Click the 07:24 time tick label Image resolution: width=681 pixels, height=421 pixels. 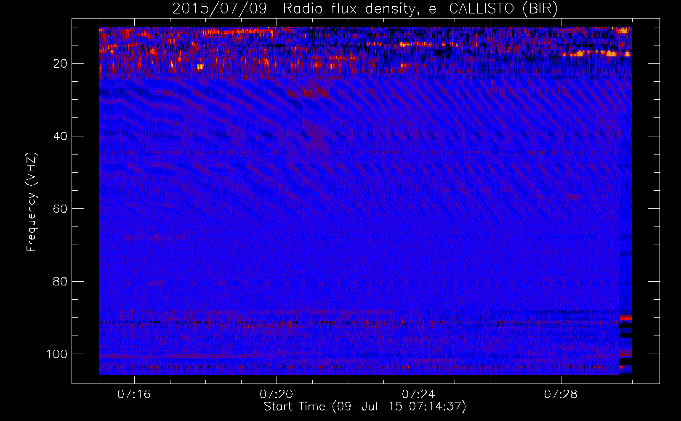click(x=418, y=394)
